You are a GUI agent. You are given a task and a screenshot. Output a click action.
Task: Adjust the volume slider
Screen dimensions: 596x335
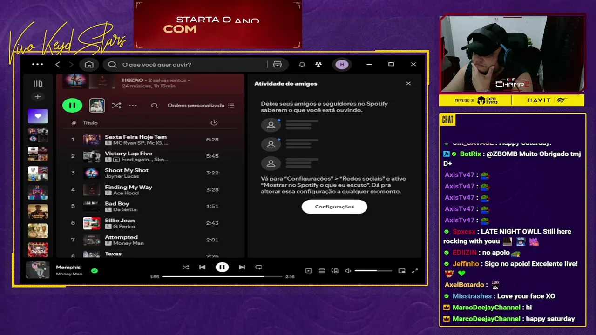coord(373,271)
